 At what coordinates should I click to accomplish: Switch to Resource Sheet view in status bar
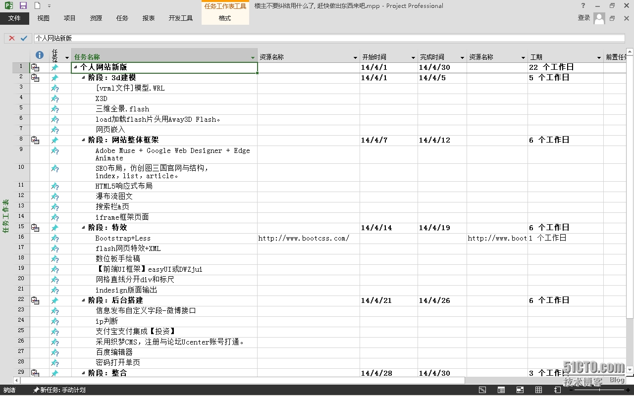[x=539, y=390]
